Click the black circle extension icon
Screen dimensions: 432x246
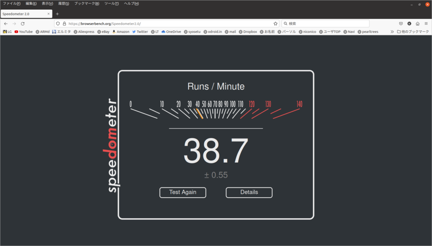[409, 24]
